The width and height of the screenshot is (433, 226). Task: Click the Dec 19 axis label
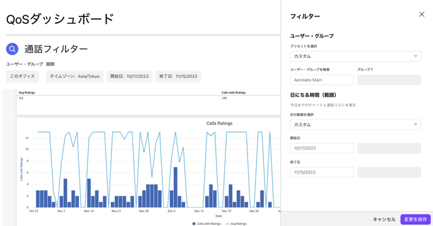coord(226,211)
